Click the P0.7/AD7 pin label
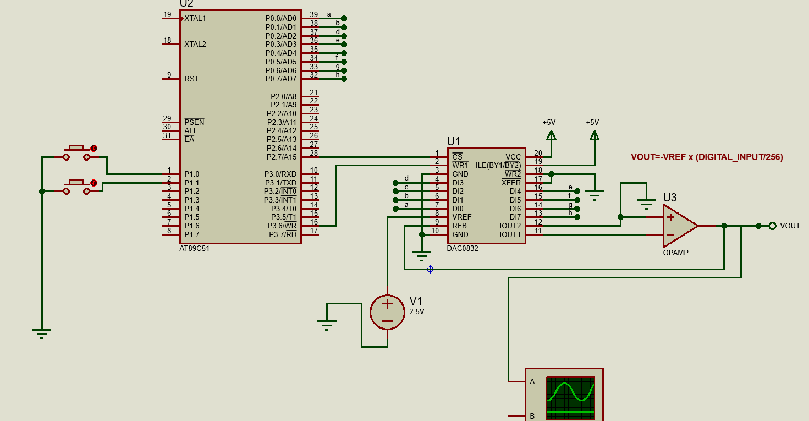The width and height of the screenshot is (809, 421). click(x=281, y=79)
